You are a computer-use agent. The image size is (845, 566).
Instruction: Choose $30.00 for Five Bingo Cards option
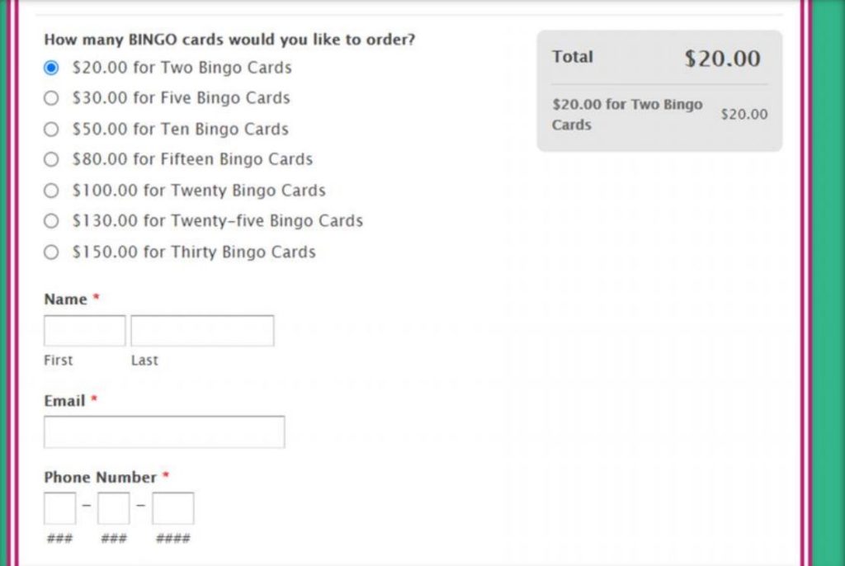pyautogui.click(x=52, y=98)
